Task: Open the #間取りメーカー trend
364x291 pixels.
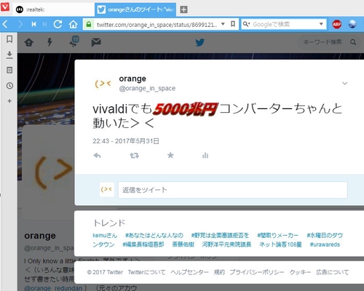Action: point(278,235)
